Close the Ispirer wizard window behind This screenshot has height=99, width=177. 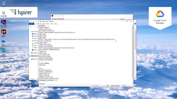(131, 16)
